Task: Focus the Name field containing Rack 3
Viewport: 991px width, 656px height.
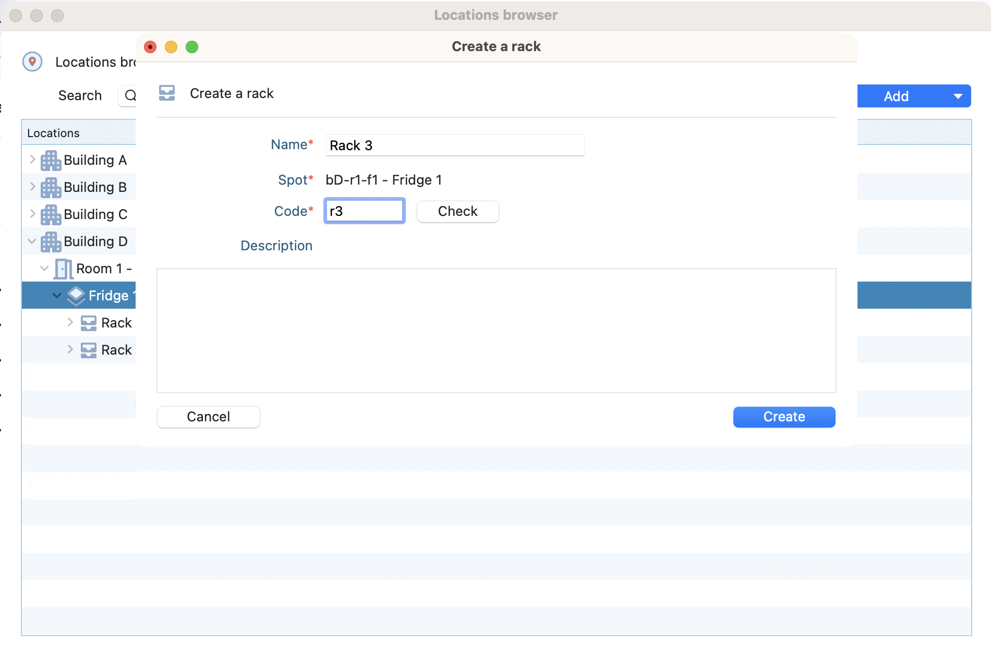Action: coord(454,145)
